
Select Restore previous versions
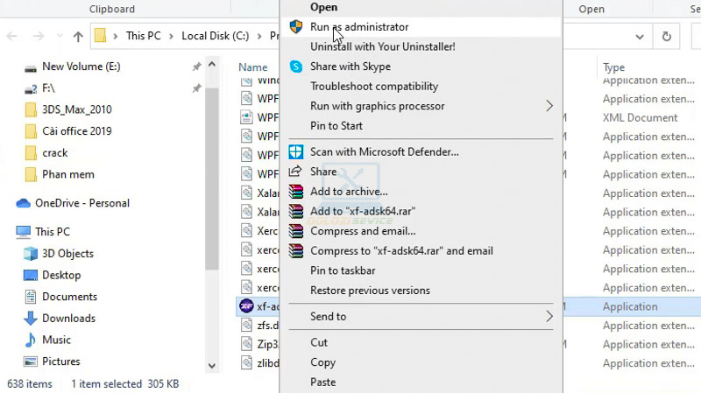coord(421,291)
